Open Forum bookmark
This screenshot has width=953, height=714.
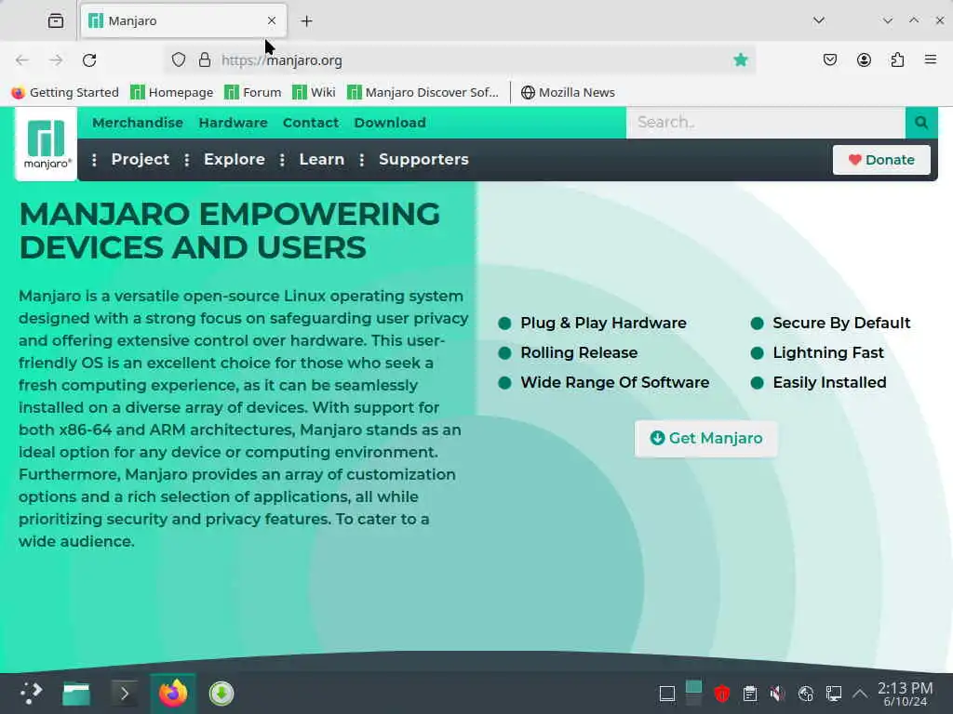(253, 92)
